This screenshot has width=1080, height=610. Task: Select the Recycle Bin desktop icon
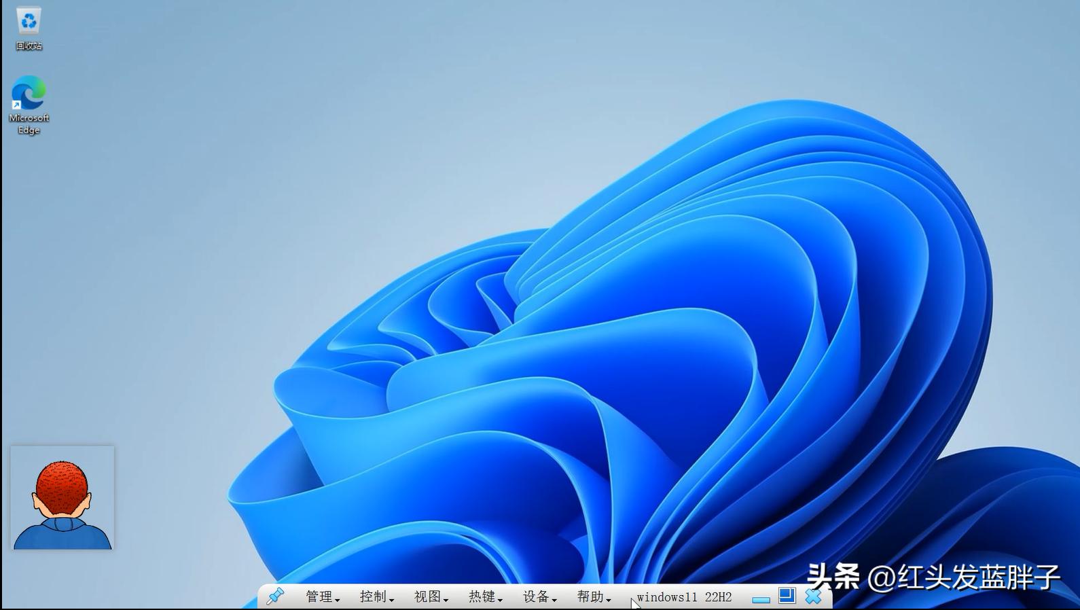pyautogui.click(x=29, y=22)
